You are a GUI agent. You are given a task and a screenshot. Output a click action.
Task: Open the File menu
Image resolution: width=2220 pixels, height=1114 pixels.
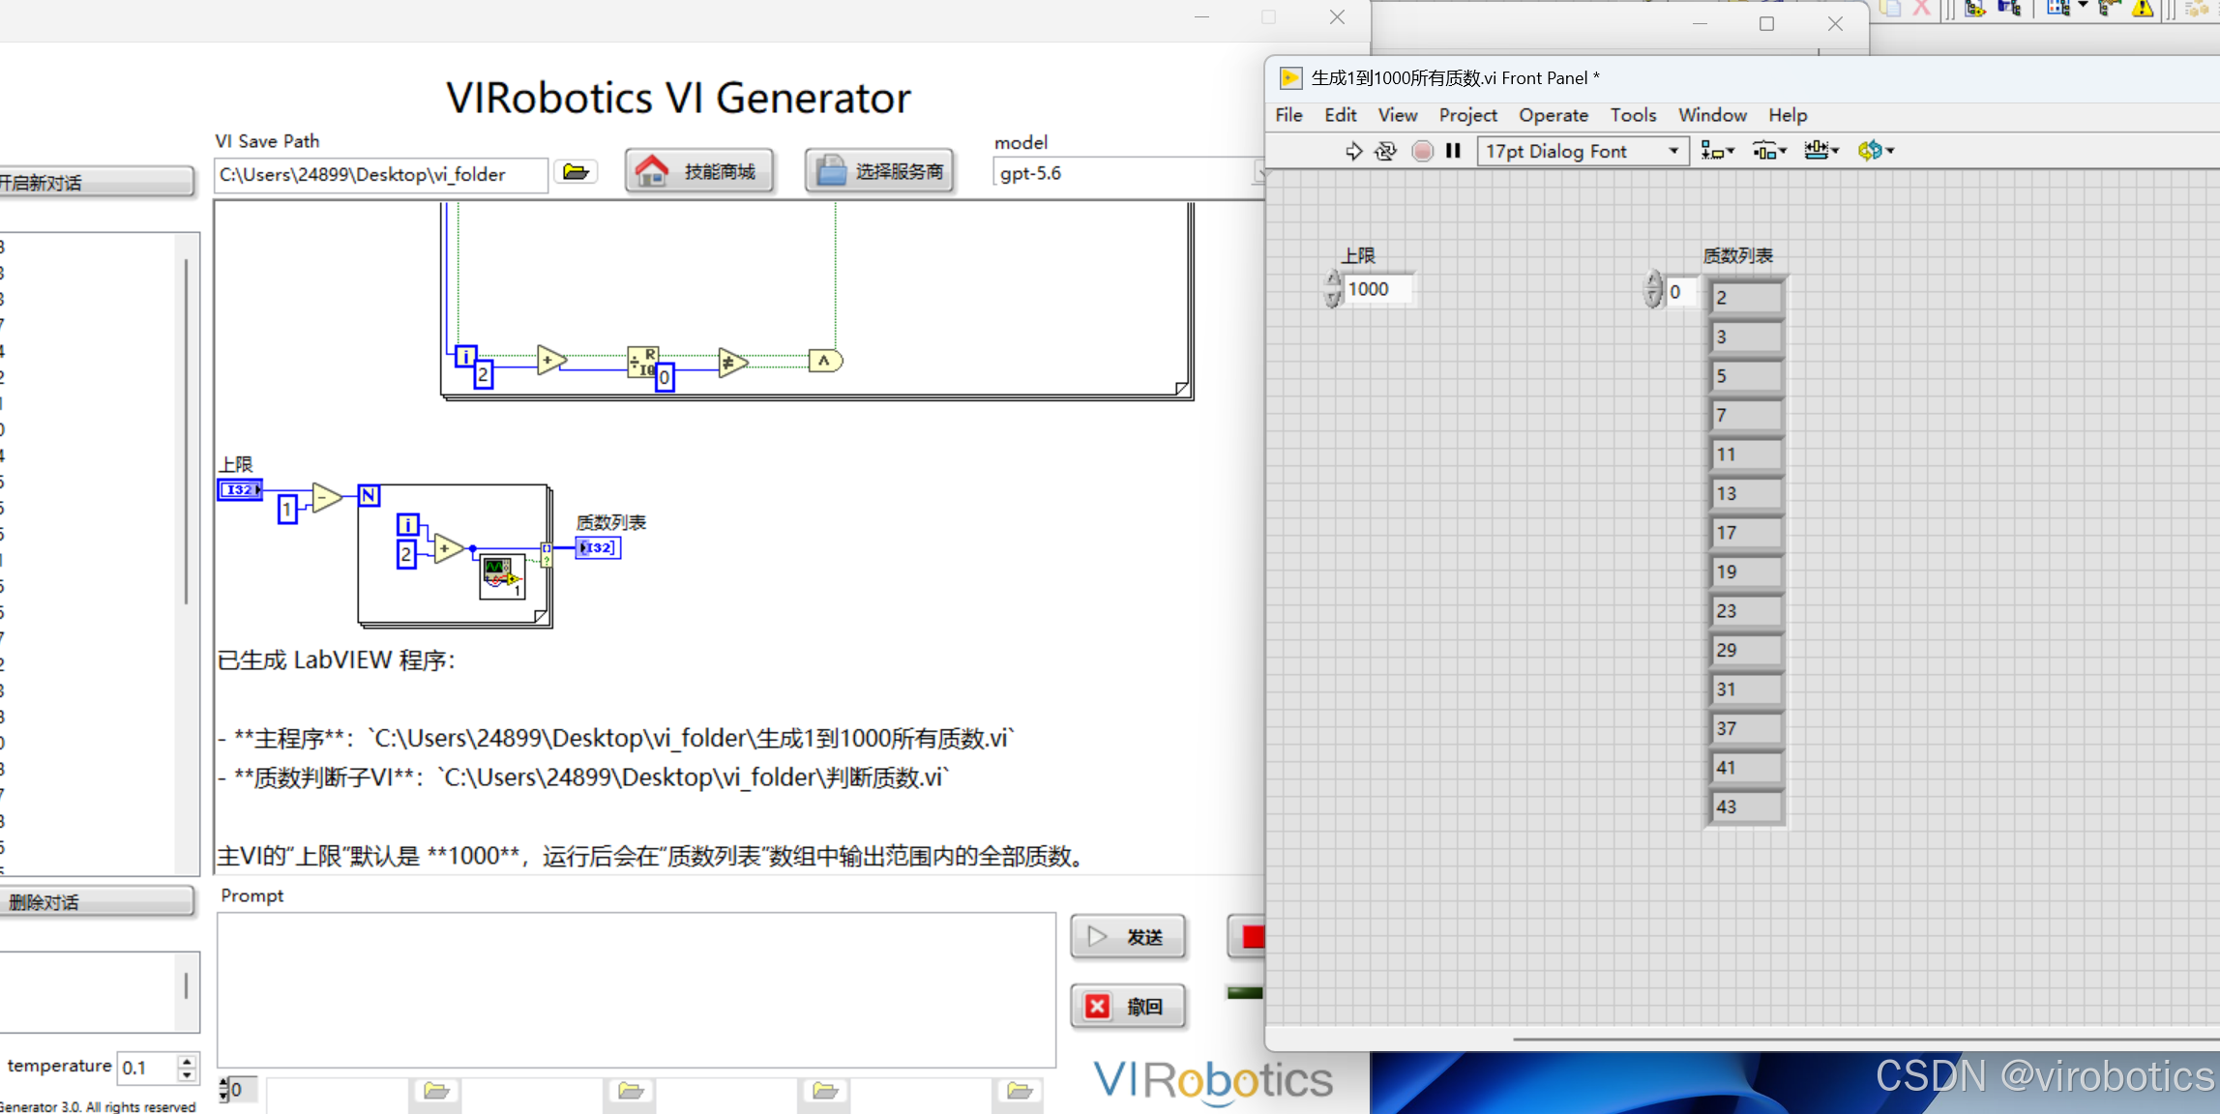click(x=1288, y=115)
